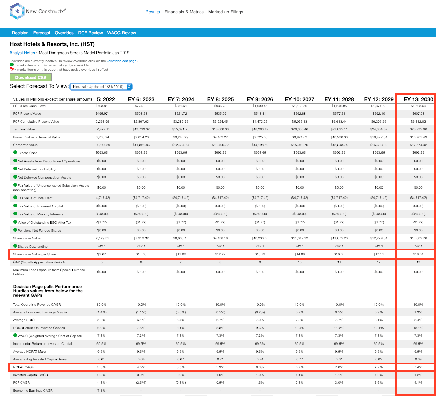Viewport: 436px width, 396px height.
Task: Click the red active-overrides legend icon
Action: [x=12, y=69]
